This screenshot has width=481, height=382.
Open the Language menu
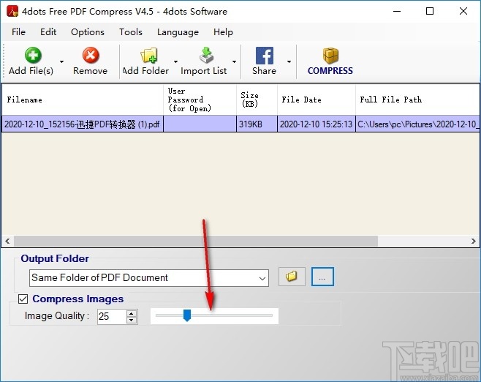[178, 32]
